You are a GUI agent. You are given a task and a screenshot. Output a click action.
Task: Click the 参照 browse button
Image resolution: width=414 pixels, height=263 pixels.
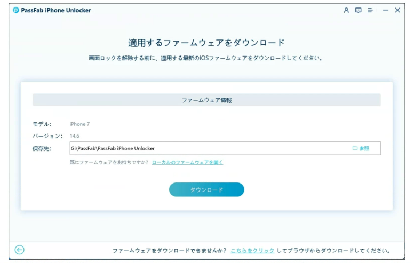tap(361, 148)
